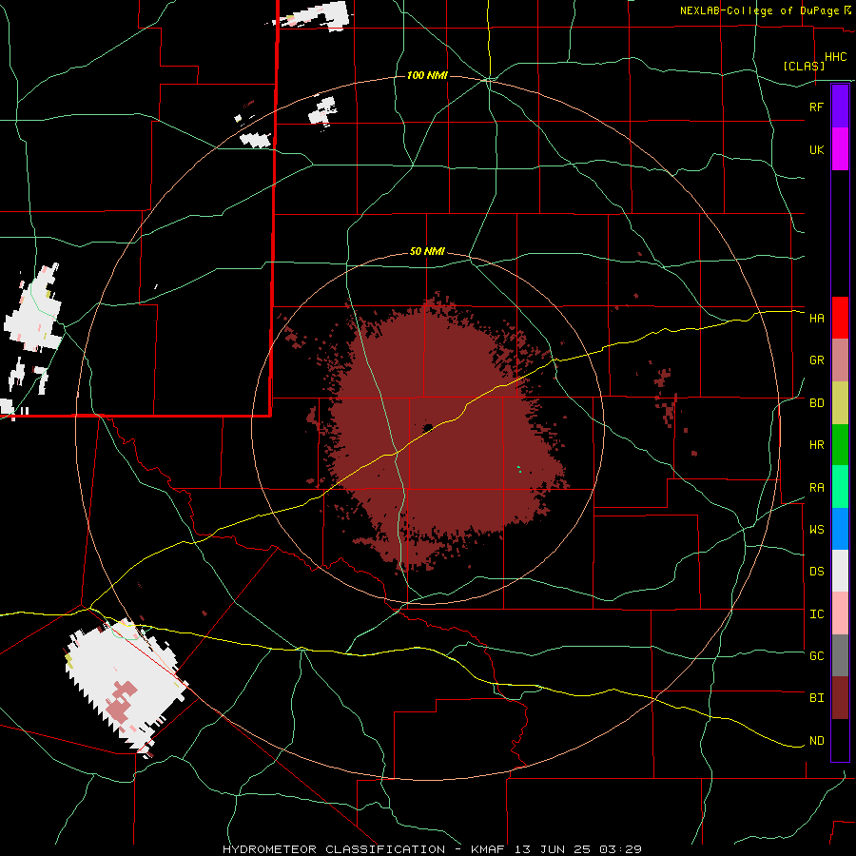Viewport: 856px width, 856px height.
Task: Click the UK magenta legend color swatch
Action: [x=840, y=149]
